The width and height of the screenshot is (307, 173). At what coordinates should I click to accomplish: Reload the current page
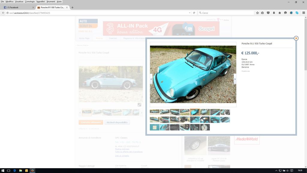pyautogui.click(x=194, y=13)
